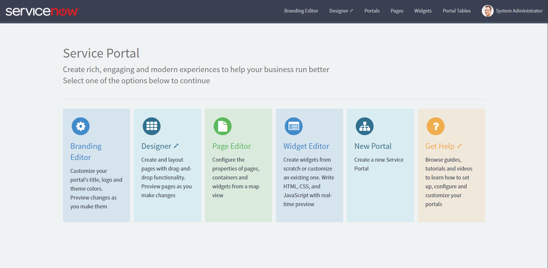Click the external-link arrow beside Designer card title
The width and height of the screenshot is (548, 268).
(x=176, y=146)
